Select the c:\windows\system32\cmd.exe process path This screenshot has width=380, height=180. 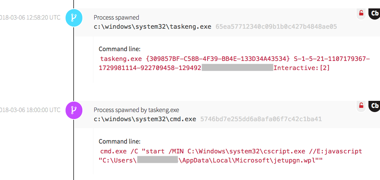[x=145, y=119]
